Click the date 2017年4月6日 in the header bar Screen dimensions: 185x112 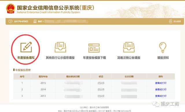point(21,21)
